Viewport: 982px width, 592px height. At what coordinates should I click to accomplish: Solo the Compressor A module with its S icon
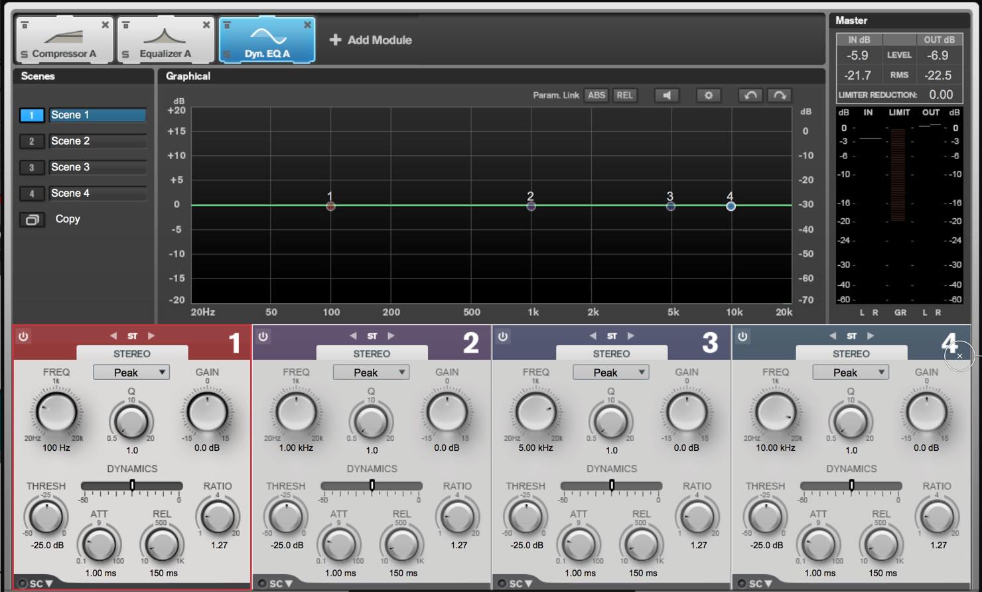coord(25,54)
